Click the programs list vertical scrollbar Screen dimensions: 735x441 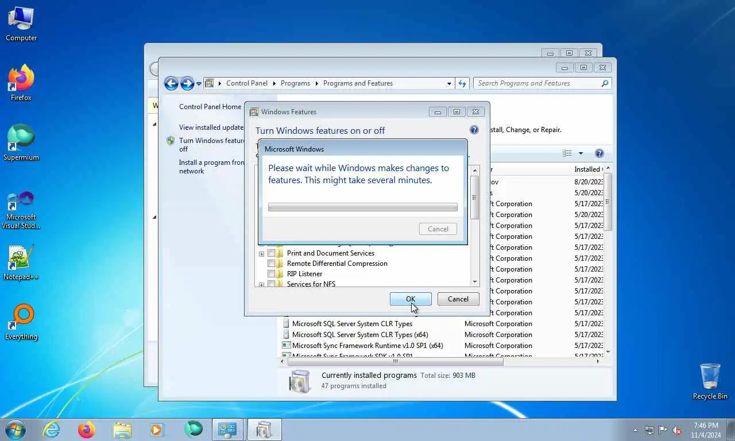(x=608, y=201)
